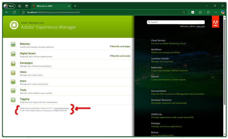Open the Users icon

click(x=13, y=82)
